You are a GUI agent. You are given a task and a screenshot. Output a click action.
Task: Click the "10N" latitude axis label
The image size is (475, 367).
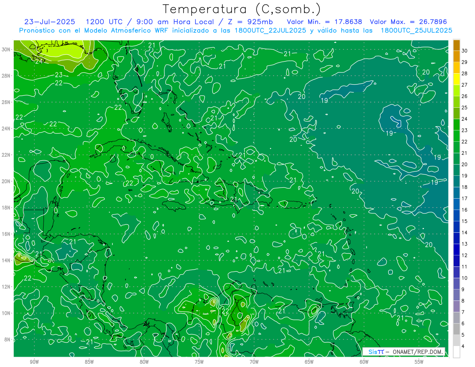[x=6, y=313]
